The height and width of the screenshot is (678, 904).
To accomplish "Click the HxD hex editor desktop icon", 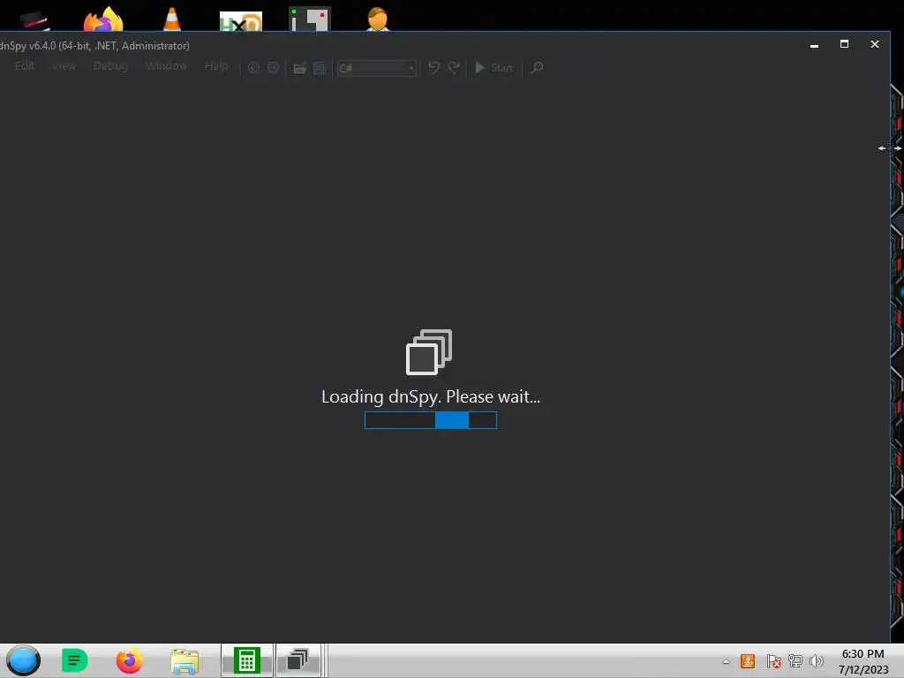I will coord(241,21).
